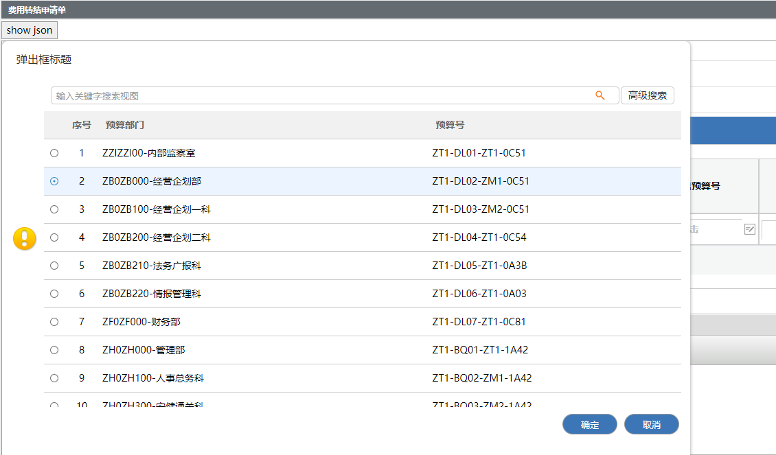
Task: Open 高级搜索 advanced search
Action: [648, 95]
